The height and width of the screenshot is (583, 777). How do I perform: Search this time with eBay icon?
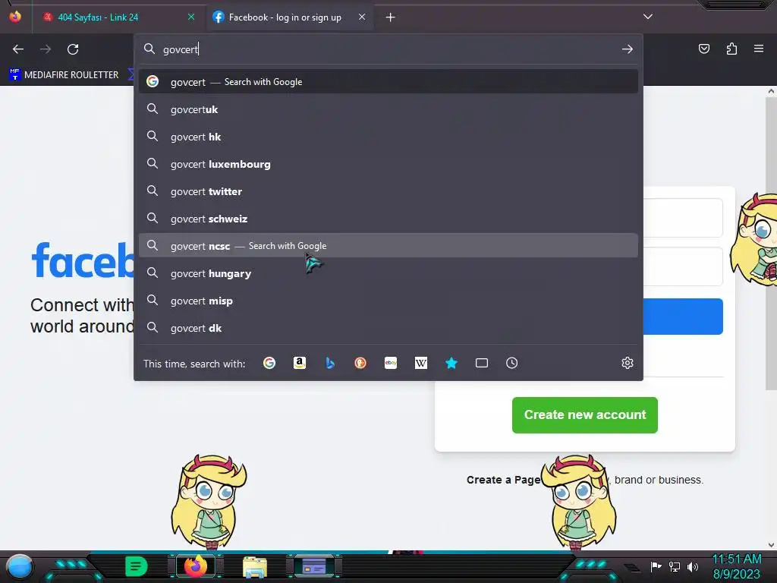click(391, 364)
